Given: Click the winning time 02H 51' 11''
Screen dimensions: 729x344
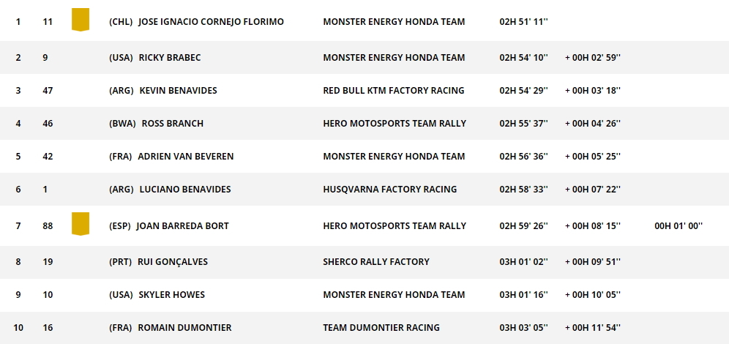Looking at the screenshot, I should point(524,22).
